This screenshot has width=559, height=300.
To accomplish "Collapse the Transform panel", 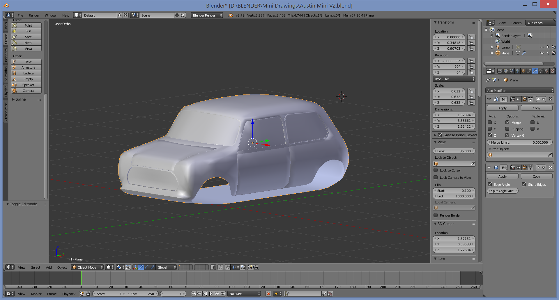I will pyautogui.click(x=435, y=22).
